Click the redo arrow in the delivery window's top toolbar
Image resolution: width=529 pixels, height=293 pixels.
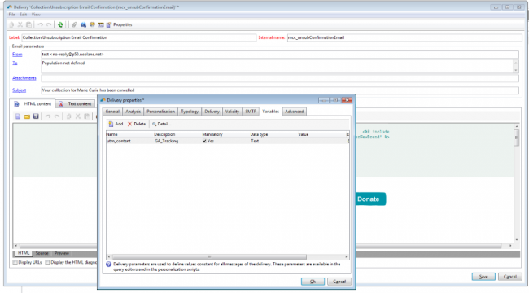(x=49, y=24)
